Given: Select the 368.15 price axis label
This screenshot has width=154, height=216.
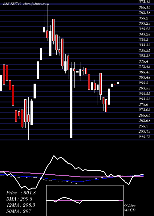Looking at the screenshot, I should 144,7.
